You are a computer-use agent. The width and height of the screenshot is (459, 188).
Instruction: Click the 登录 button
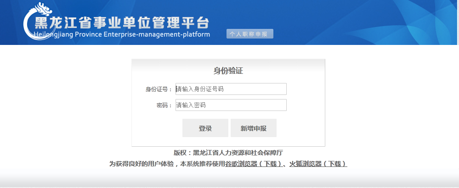tap(205, 128)
